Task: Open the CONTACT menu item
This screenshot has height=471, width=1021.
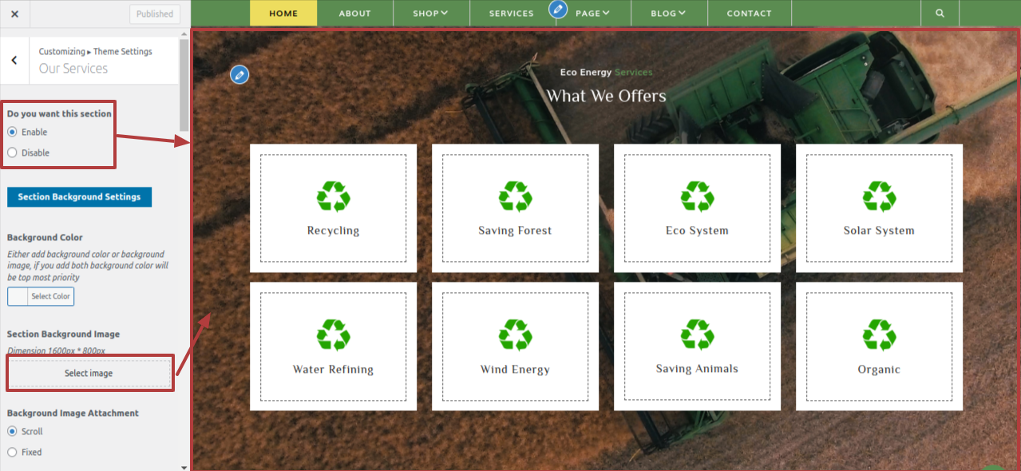Action: pos(750,14)
